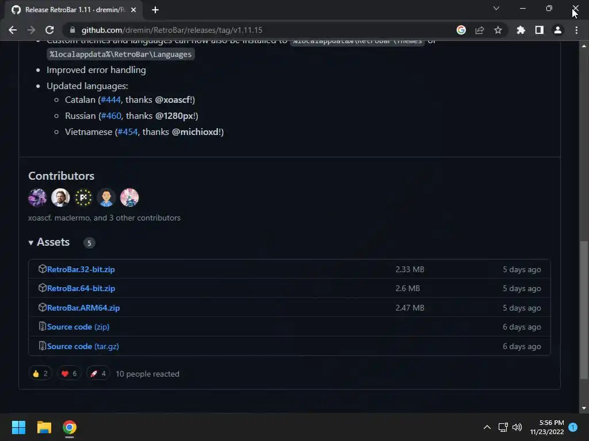Click the Chrome taskbar icon
The height and width of the screenshot is (441, 589).
pos(70,427)
